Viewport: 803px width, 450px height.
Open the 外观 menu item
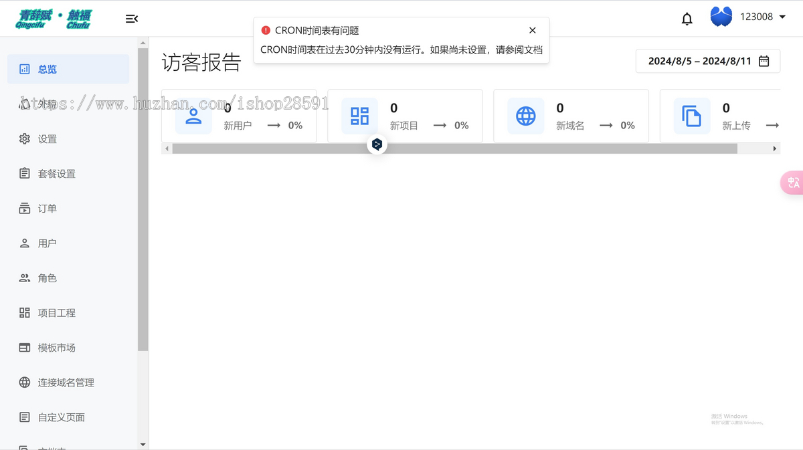[x=68, y=104]
